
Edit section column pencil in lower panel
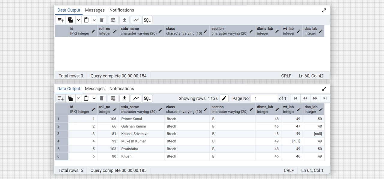(x=251, y=109)
